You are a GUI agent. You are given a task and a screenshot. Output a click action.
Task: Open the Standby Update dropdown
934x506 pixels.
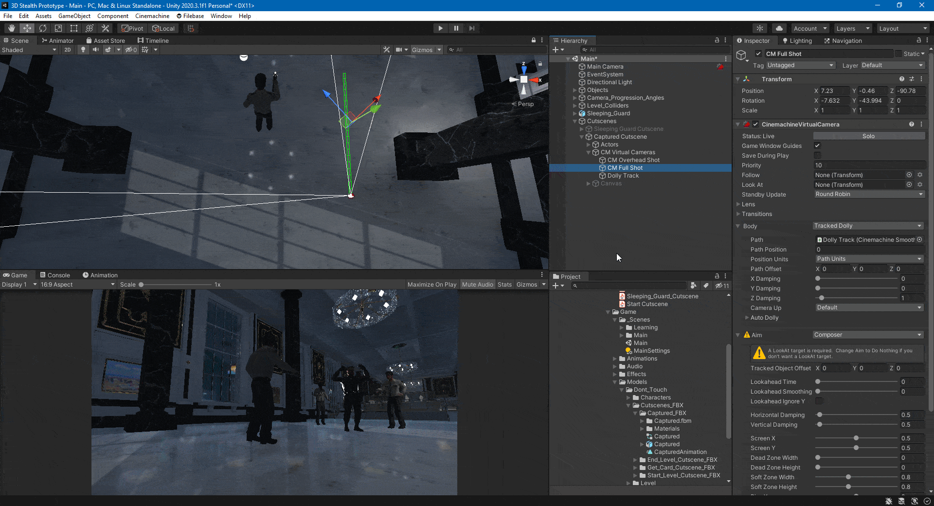point(868,194)
